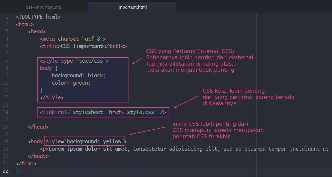Viewport: 332px width, 177px height.
Task: Click the closing brace on line 11
Action: tap(41, 90)
